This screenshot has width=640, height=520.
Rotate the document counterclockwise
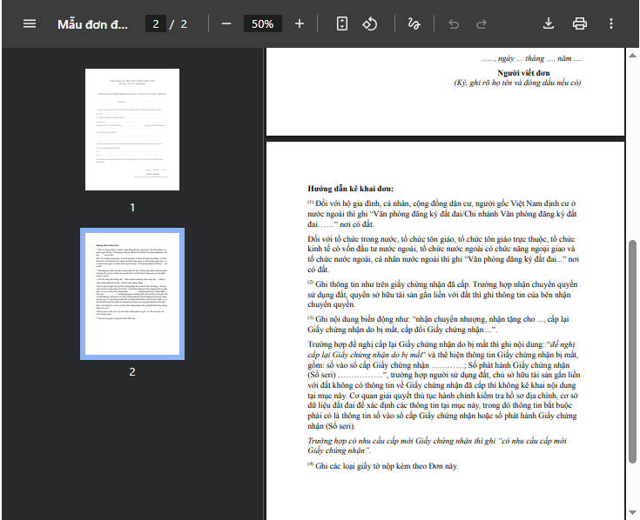[x=370, y=23]
